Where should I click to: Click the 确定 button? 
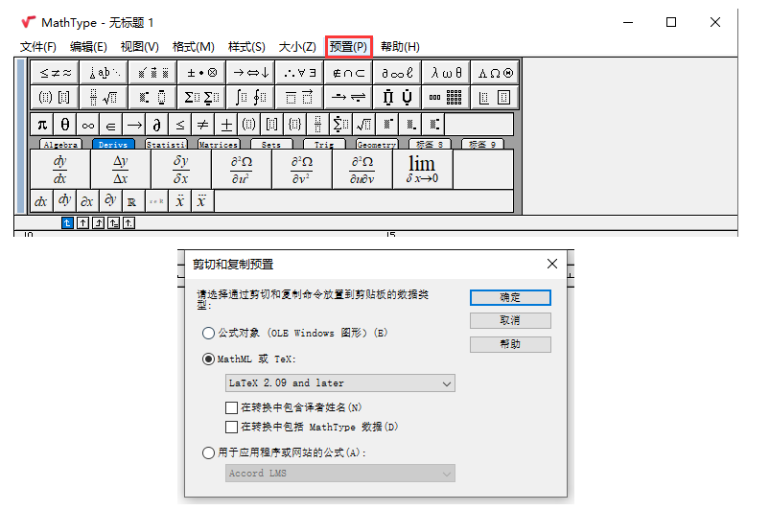tap(510, 297)
